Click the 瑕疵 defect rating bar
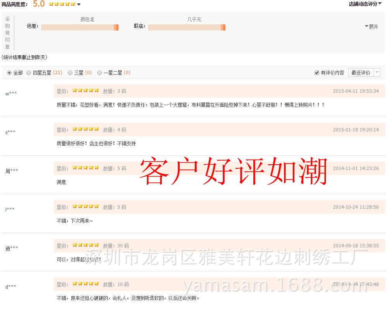This screenshot has height=310, width=387. 186,27
